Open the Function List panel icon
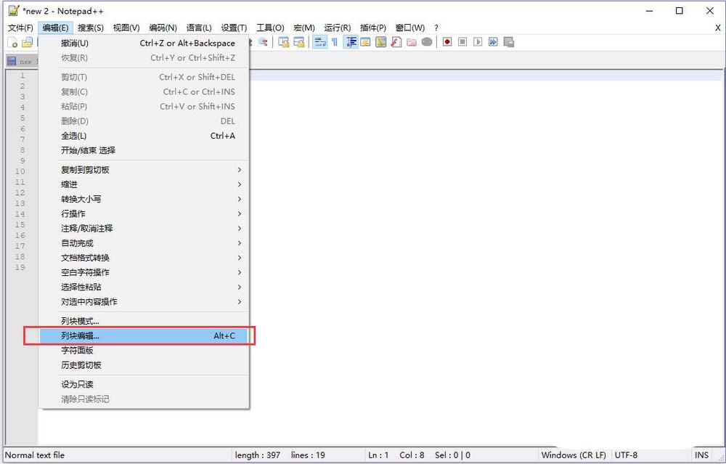726x464 pixels. pos(396,42)
